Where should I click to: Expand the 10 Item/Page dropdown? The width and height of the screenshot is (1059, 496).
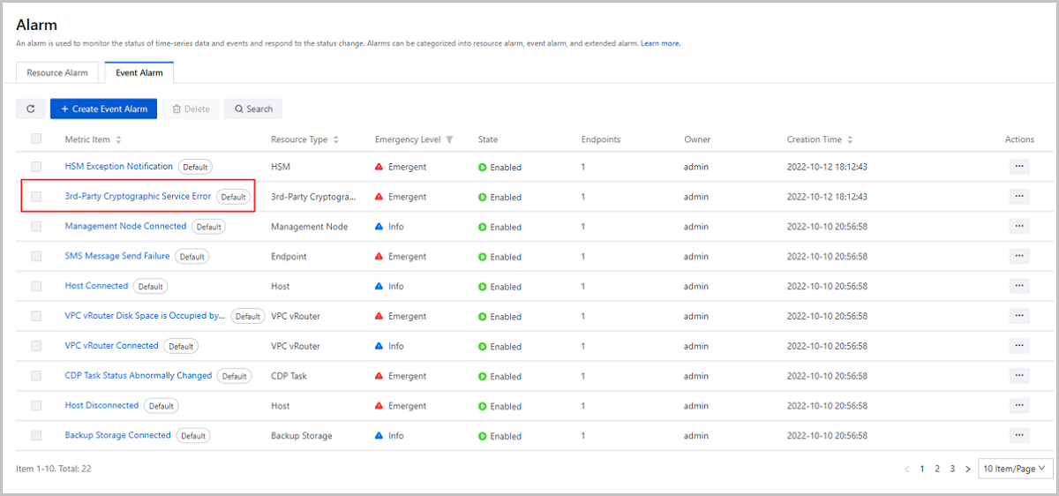(x=1015, y=469)
